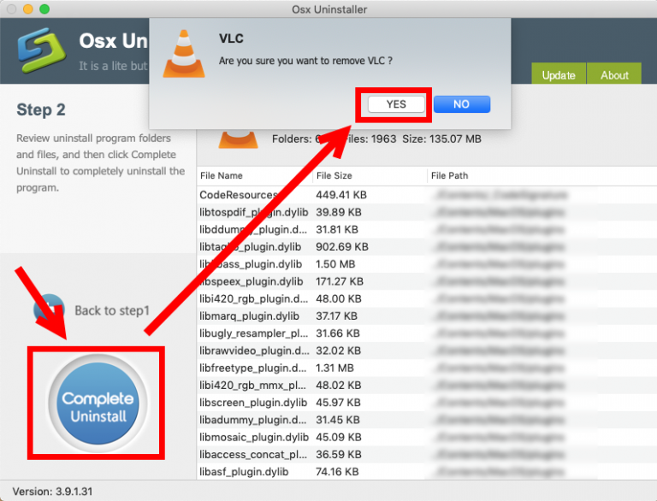
Task: Select the CodeResources file row
Action: 239,195
